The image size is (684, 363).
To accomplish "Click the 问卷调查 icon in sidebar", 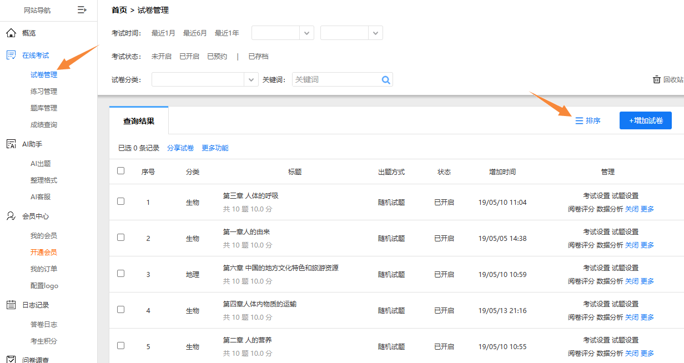I will point(11,360).
